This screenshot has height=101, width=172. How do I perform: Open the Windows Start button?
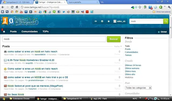(x=3, y=99)
